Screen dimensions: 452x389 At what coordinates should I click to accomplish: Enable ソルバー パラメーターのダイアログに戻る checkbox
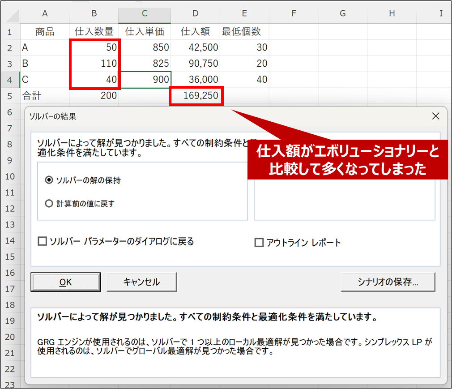[43, 242]
